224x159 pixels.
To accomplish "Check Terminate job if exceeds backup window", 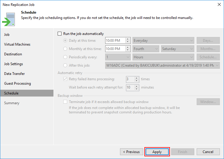I will point(65,102).
